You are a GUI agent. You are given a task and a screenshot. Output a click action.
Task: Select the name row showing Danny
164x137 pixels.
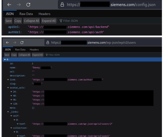(82, 68)
